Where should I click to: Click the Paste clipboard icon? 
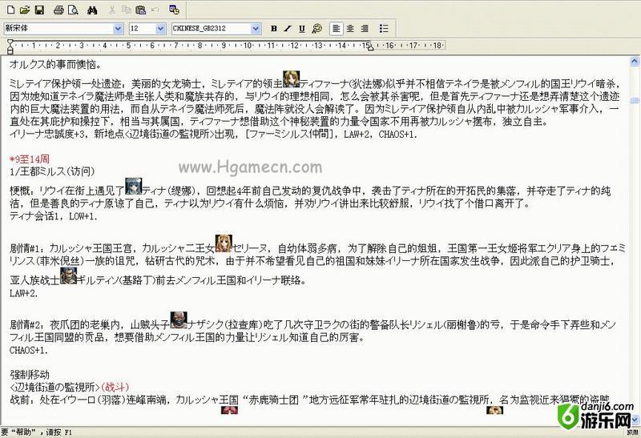[x=140, y=10]
